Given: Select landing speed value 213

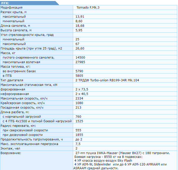Looking at the screenshot, I should pos(78,108).
